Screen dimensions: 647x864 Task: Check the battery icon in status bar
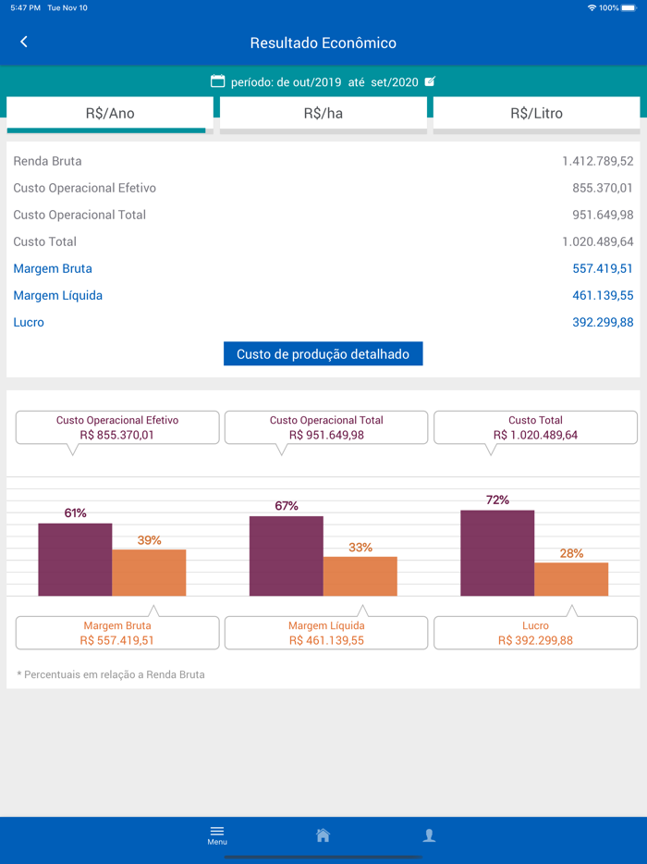tap(629, 7)
